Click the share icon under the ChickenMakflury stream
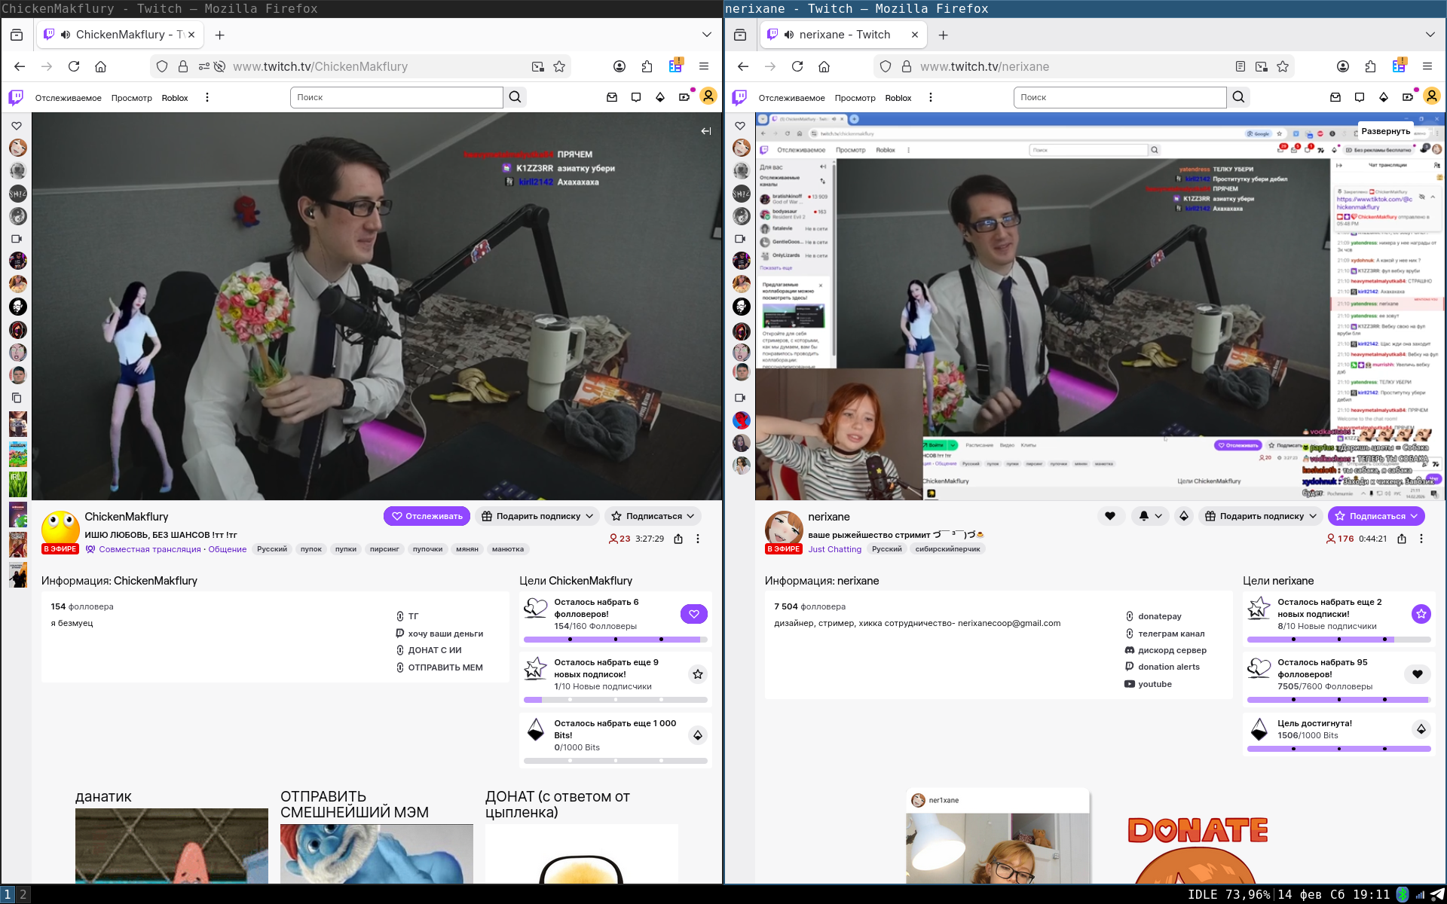 click(x=678, y=539)
